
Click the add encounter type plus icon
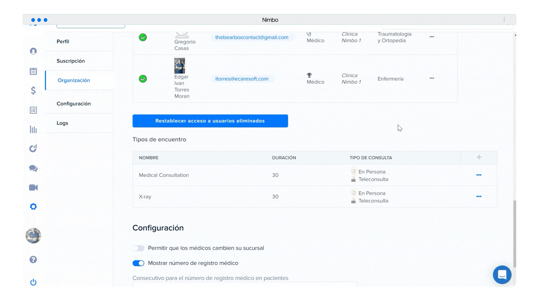click(479, 157)
